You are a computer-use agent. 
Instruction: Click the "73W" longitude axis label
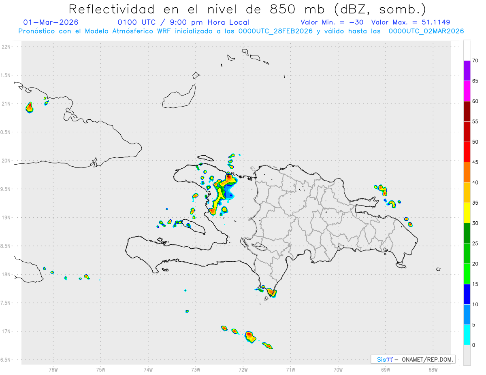(196, 370)
